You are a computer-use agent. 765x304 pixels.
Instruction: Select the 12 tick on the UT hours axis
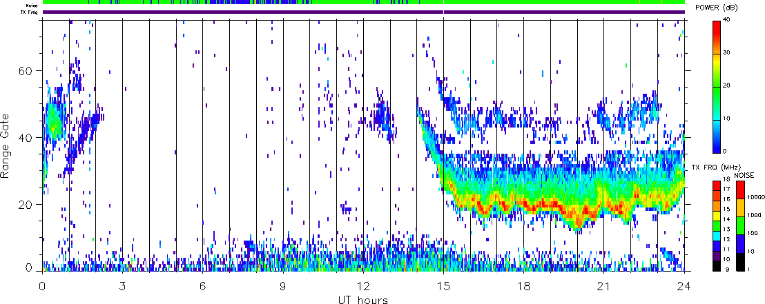[363, 286]
